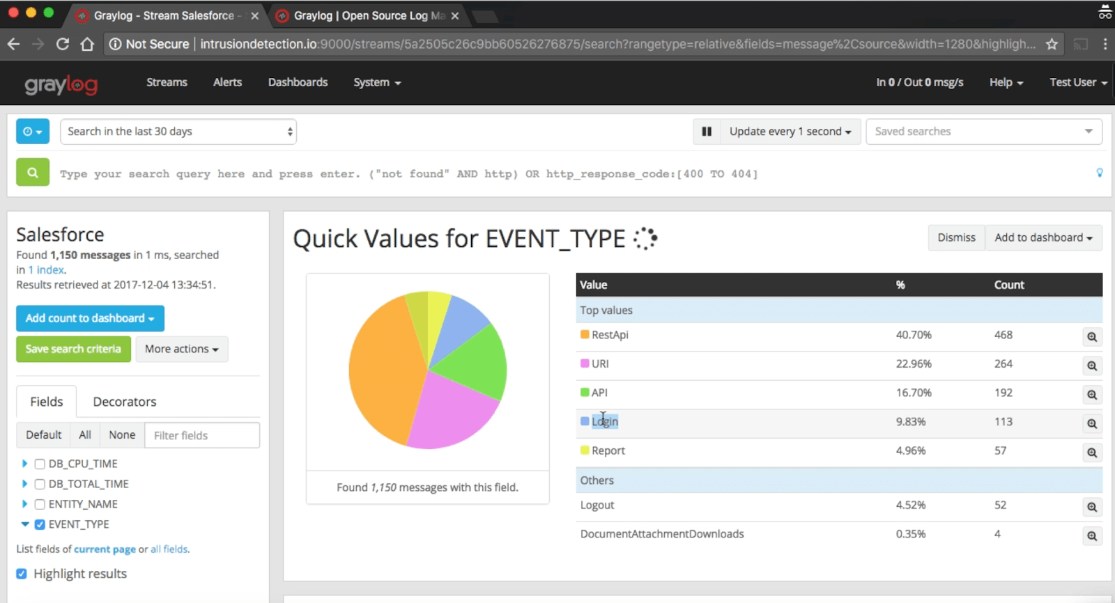Click the magnifier icon in Logout row
The height and width of the screenshot is (603, 1115).
(x=1092, y=507)
